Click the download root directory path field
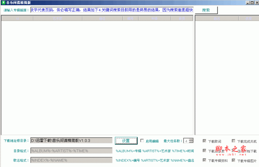Screen dimensions: 259x167 pos(71,140)
